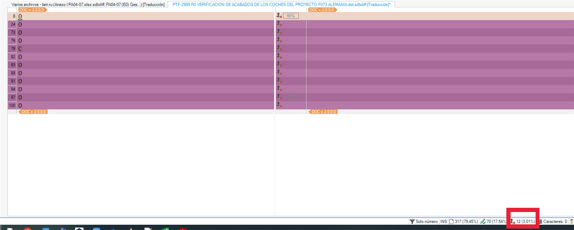Click the 99% match badge on segment 8
Image resolution: width=574 pixels, height=230 pixels.
(291, 16)
